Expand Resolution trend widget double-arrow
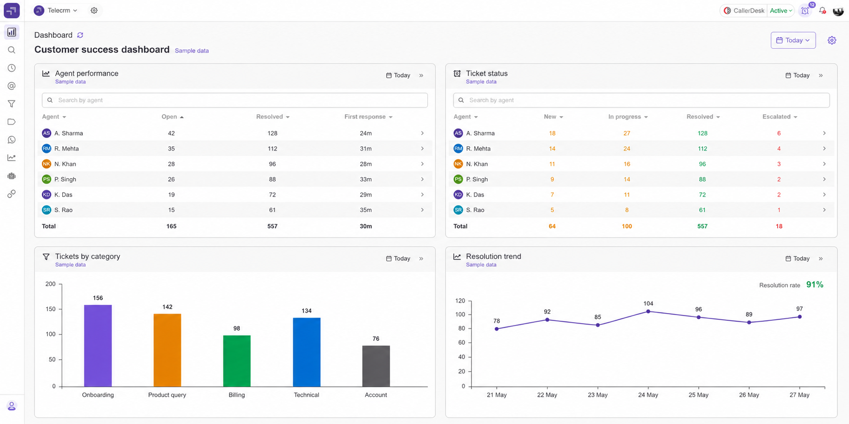 pos(821,259)
